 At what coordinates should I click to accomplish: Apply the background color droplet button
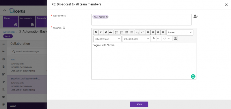click(164, 38)
